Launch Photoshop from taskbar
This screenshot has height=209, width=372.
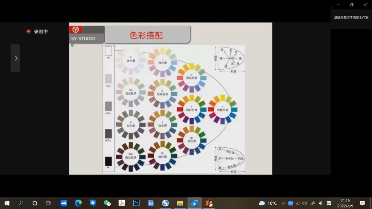[x=136, y=203]
